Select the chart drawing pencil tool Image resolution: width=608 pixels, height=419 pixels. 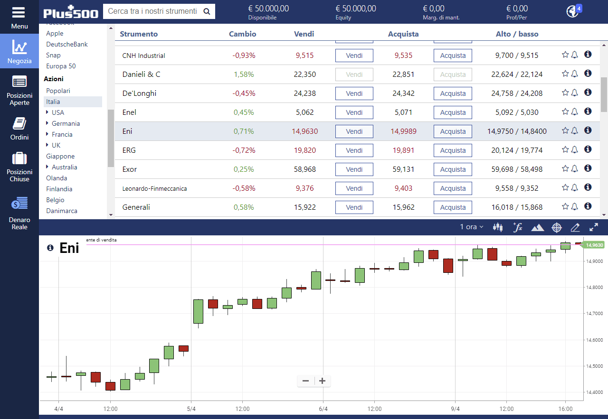(575, 227)
